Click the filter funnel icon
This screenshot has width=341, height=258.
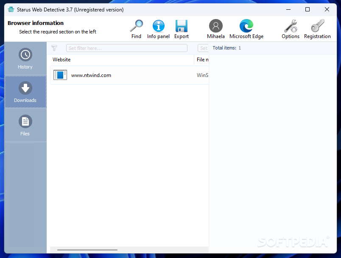click(54, 48)
